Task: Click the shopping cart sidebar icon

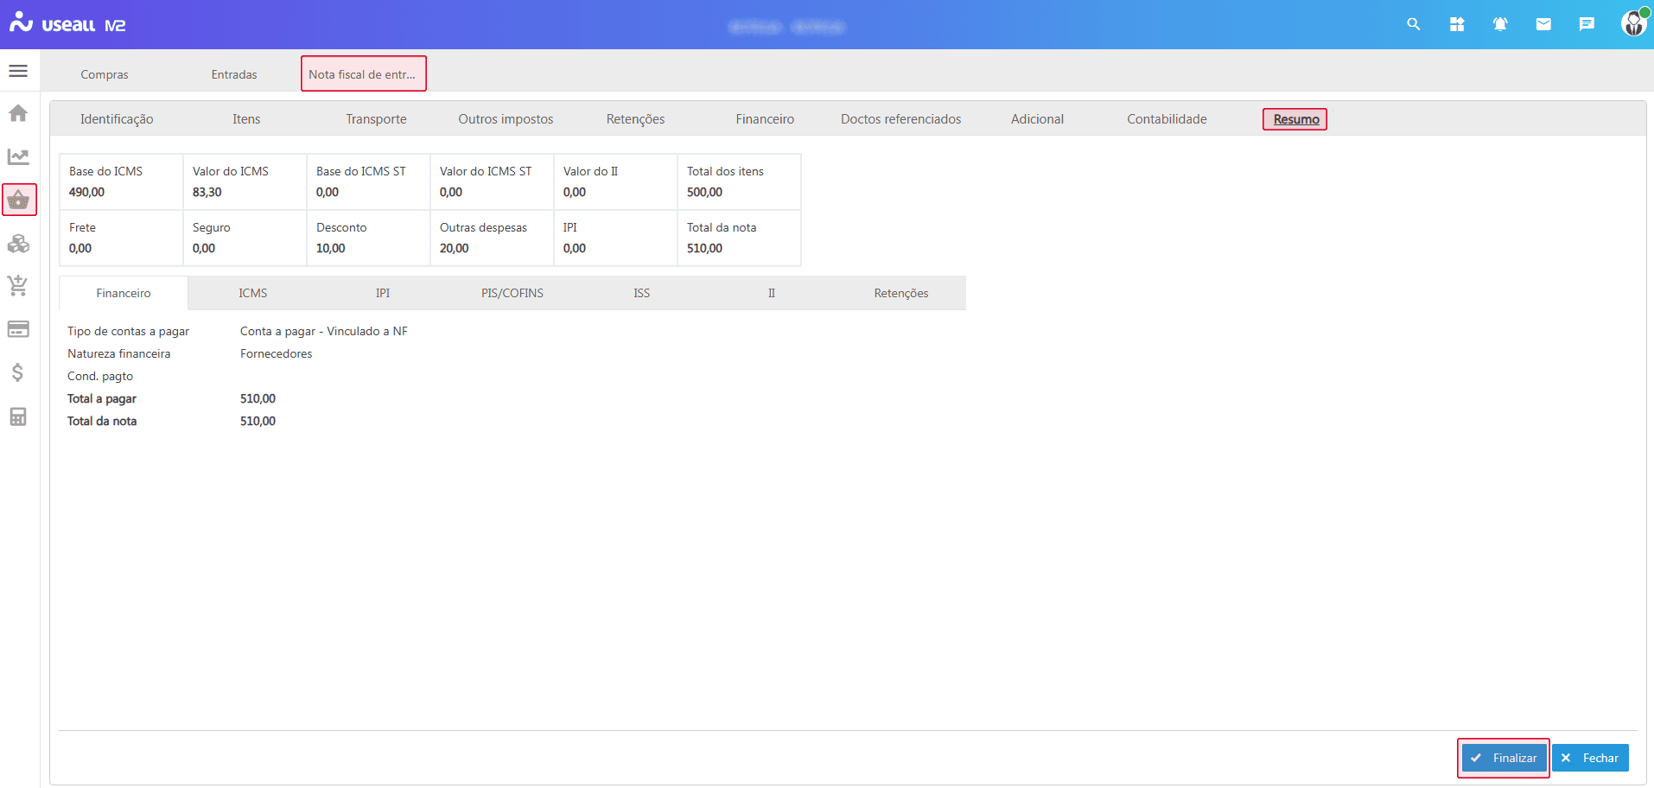Action: coord(18,285)
